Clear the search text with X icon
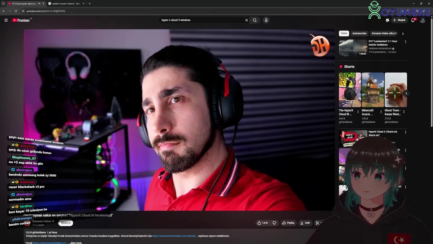433x244 pixels. point(247,20)
